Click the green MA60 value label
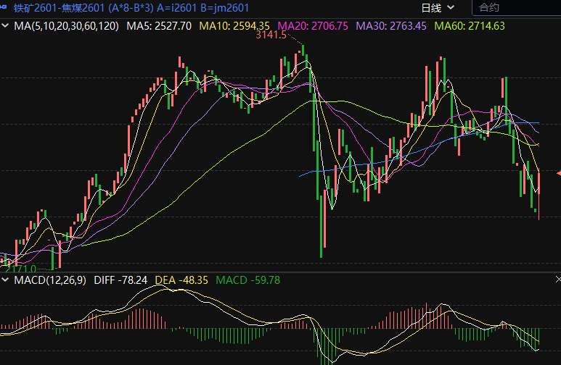Viewport: 561px width, 365px height. 470,26
